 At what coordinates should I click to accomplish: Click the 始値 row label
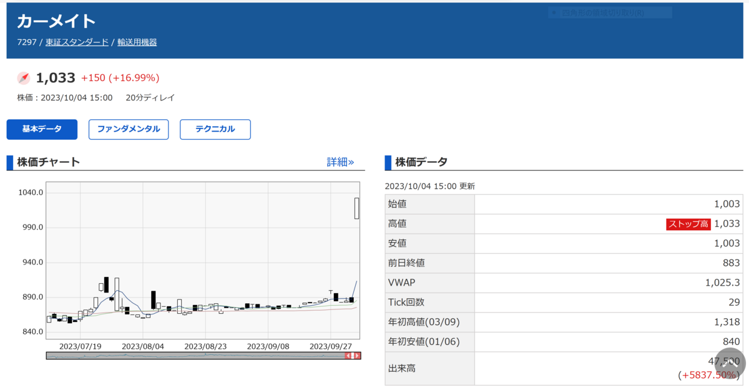click(x=398, y=204)
